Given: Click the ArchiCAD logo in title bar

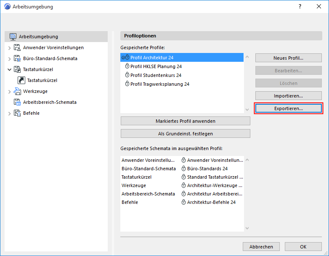Looking at the screenshot, I should click(x=7, y=6).
